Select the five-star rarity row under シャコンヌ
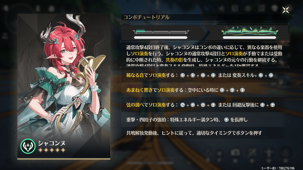 point(52,150)
